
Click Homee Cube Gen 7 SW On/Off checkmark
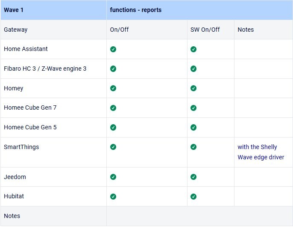193,108
